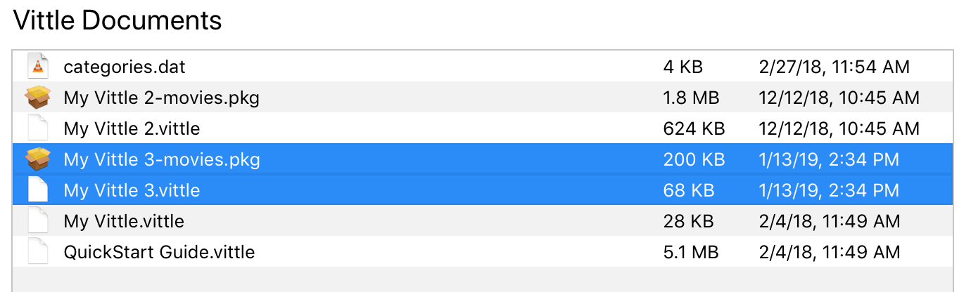Click the empty row below QuickStart Guide.vittle
The height and width of the screenshot is (292, 971).
[x=483, y=279]
